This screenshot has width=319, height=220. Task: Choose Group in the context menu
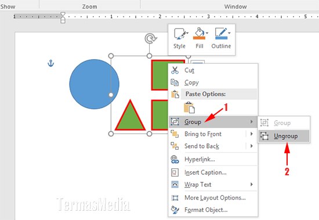tap(213, 122)
